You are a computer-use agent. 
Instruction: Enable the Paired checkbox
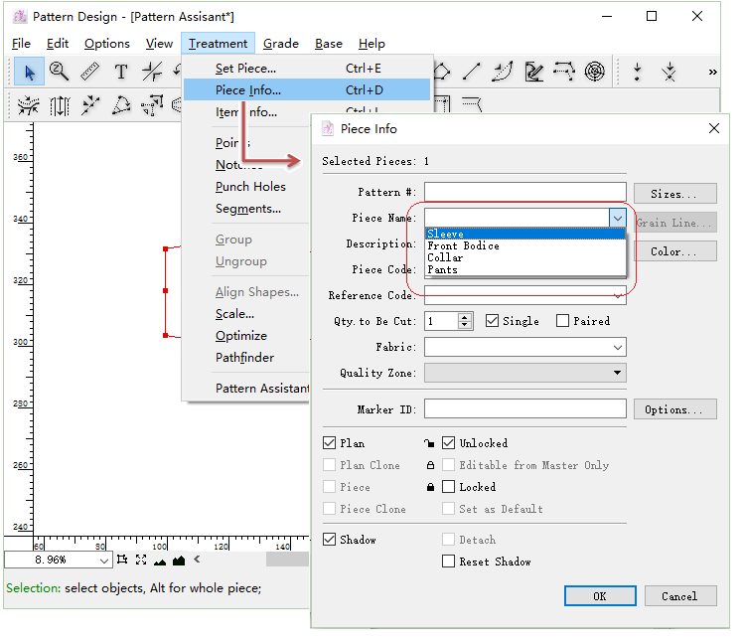click(563, 321)
